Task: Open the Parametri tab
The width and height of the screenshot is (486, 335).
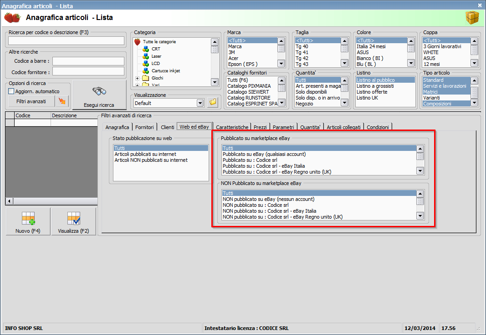Action: coord(283,127)
